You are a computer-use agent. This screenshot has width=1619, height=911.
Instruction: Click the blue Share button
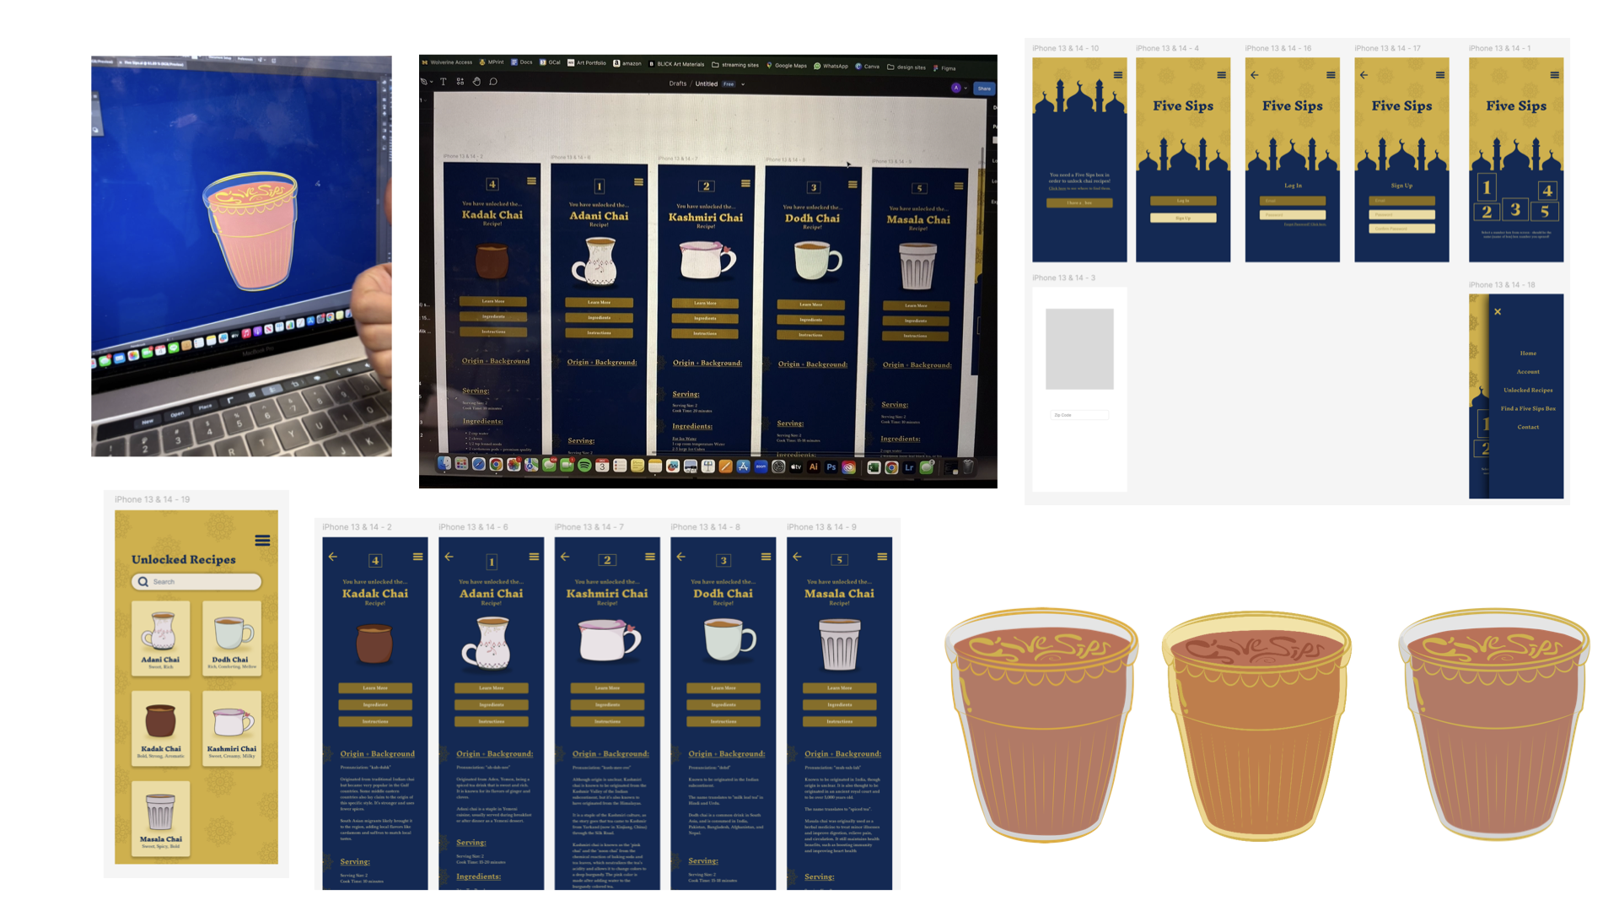(984, 88)
